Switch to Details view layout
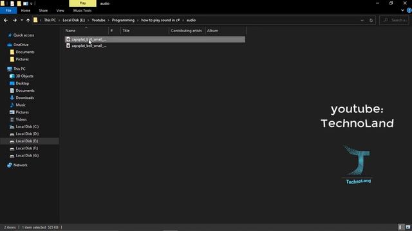Image resolution: width=412 pixels, height=231 pixels. [400, 227]
